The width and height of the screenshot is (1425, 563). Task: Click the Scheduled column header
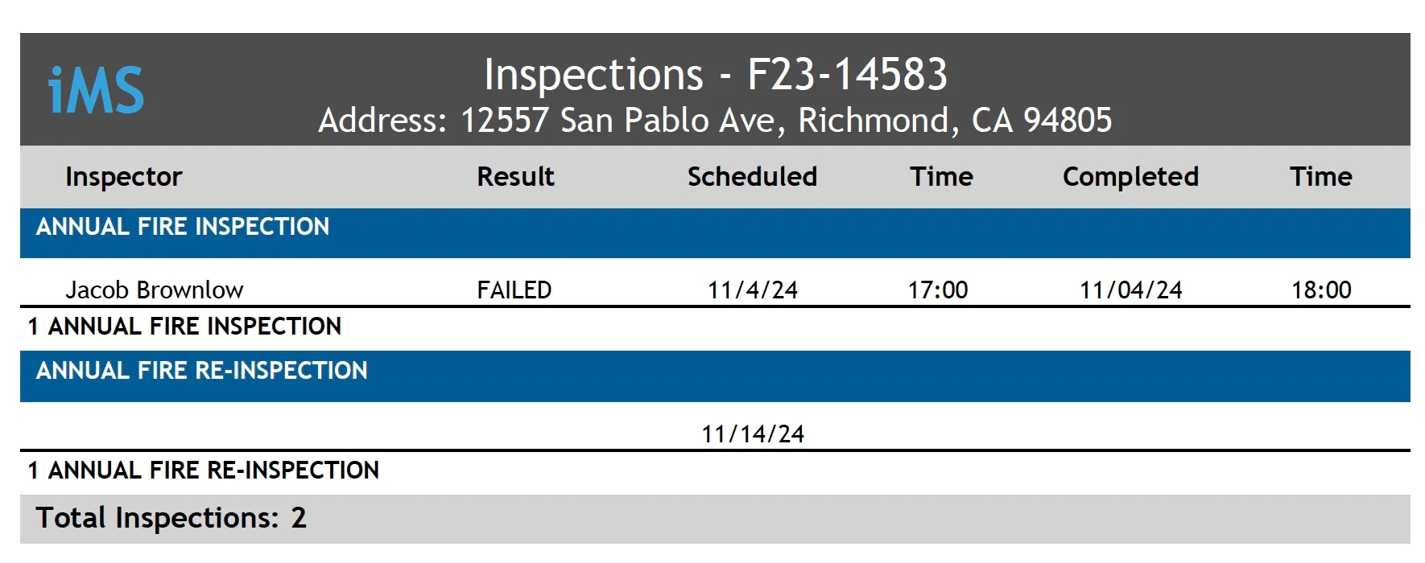752,177
